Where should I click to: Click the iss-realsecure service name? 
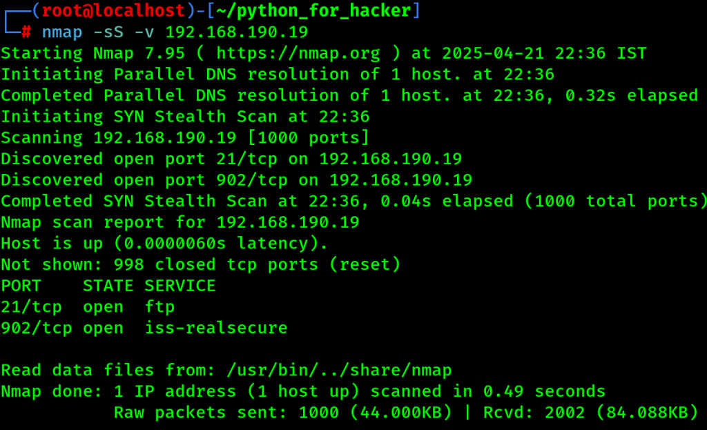pos(216,328)
